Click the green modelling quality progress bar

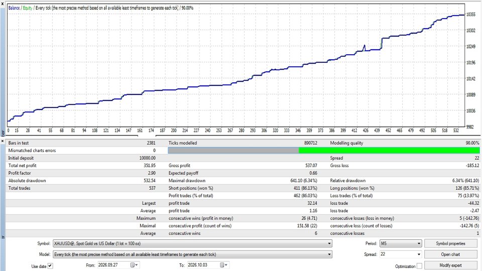pos(389,150)
